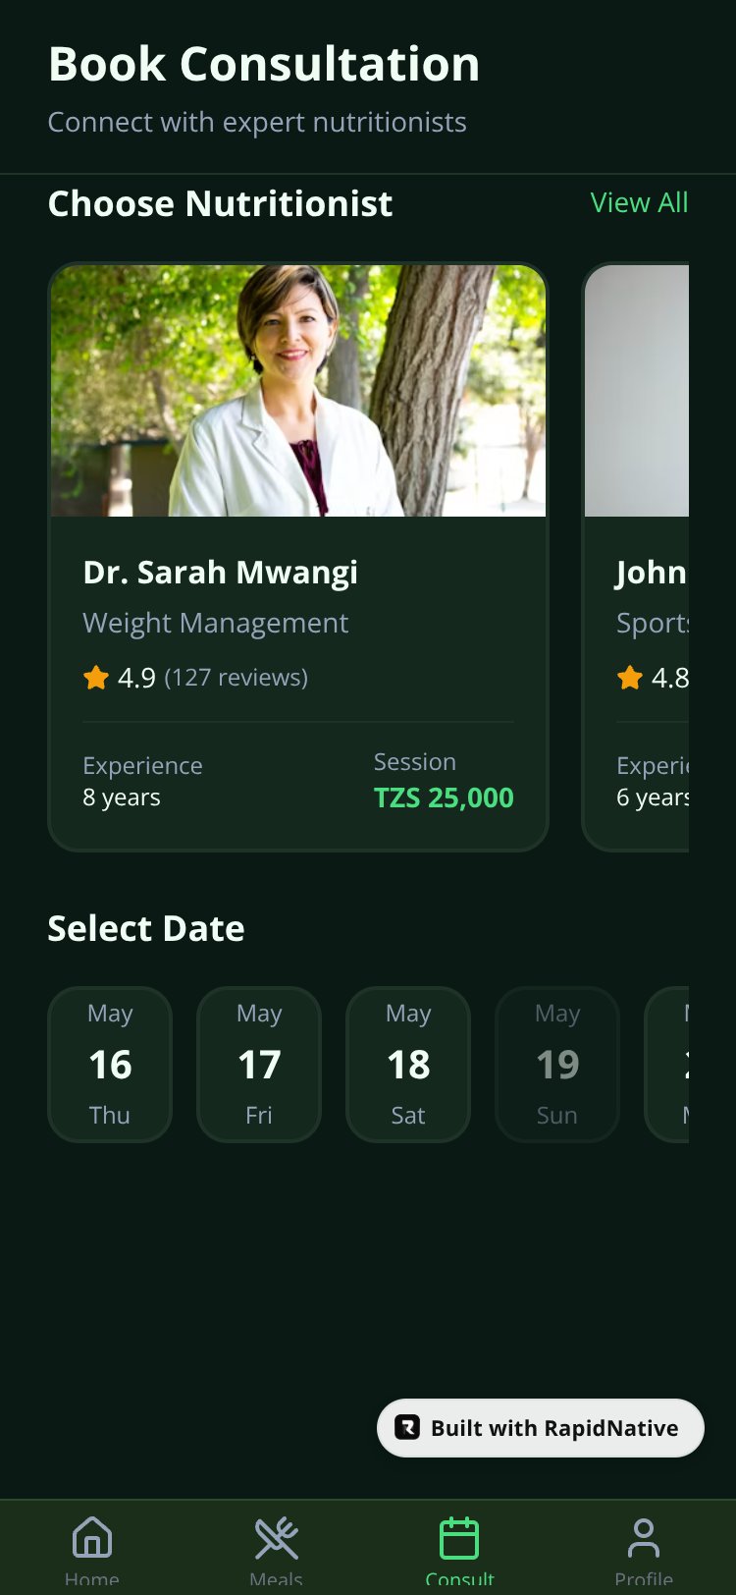736x1595 pixels.
Task: Tap the star rating beside 4.9
Action: tap(96, 677)
